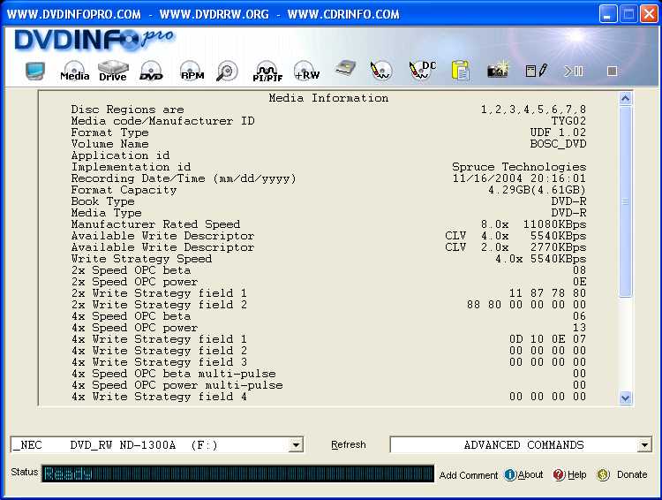Open the drive selection dropdown arrow
Screen dimensions: 662x500
[x=297, y=445]
